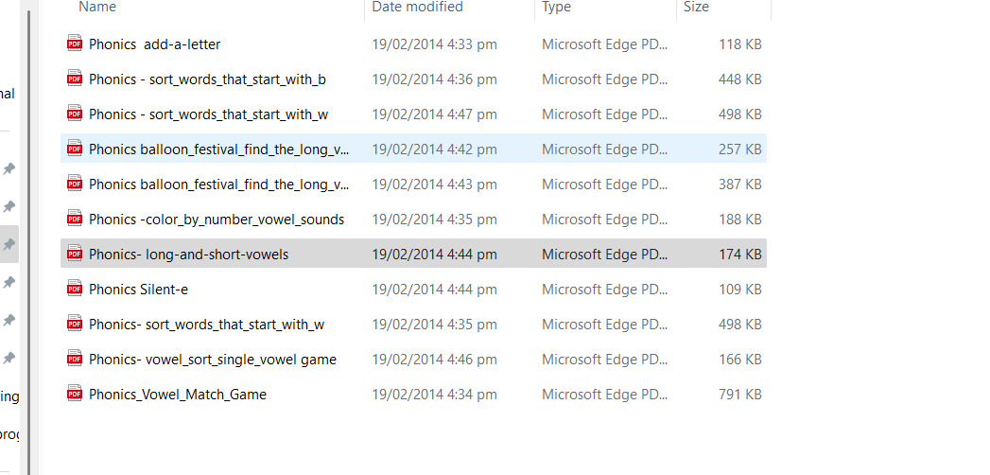Sort by the Date modified column header
Viewport: 990px width, 475px height.
coord(417,8)
